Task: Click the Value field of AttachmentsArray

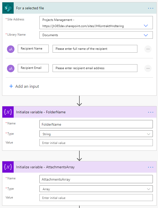Action: [x=96, y=198]
